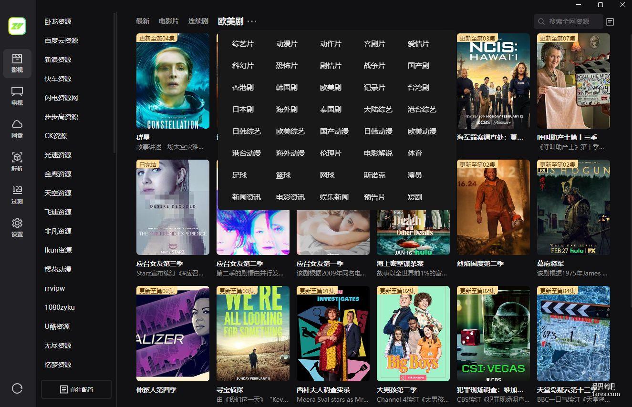Select Ikun资源 source
This screenshot has width=632, height=407.
tap(58, 250)
